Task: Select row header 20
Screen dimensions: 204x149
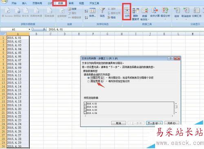Action: coord(3,109)
